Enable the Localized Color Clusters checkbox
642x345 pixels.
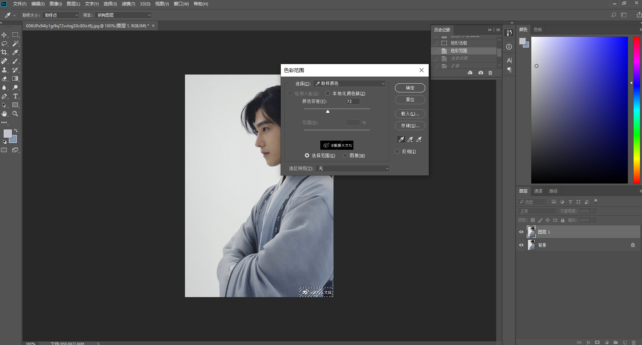[327, 93]
